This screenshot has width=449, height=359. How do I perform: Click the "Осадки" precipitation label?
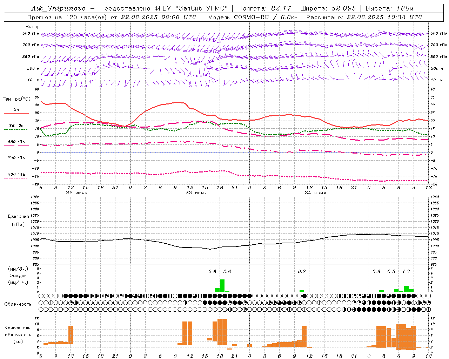(18, 276)
